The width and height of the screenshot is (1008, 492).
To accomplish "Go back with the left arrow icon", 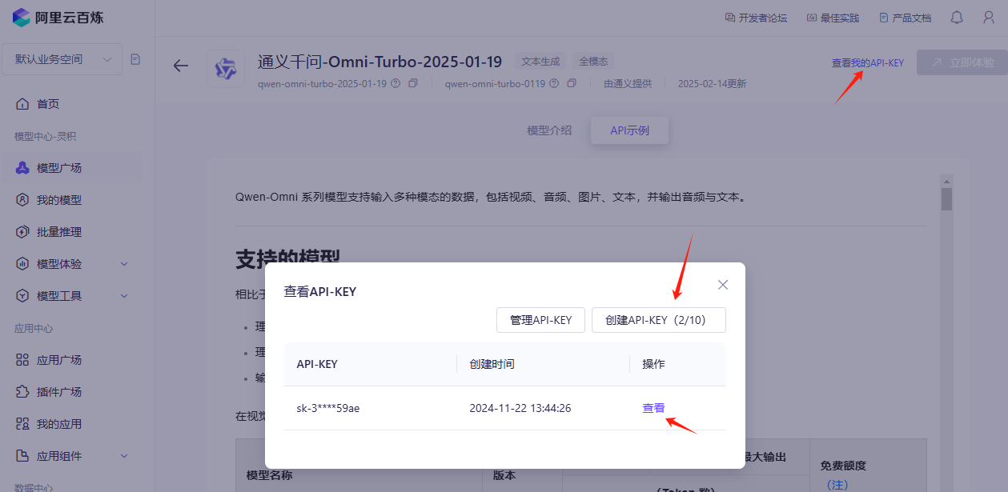I will tap(181, 66).
